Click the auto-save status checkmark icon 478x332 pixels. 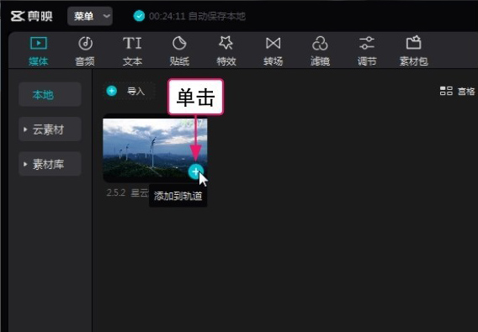(139, 16)
